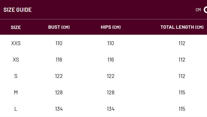The width and height of the screenshot is (207, 117).
Task: Select the L hips value 134
Action: point(111,109)
